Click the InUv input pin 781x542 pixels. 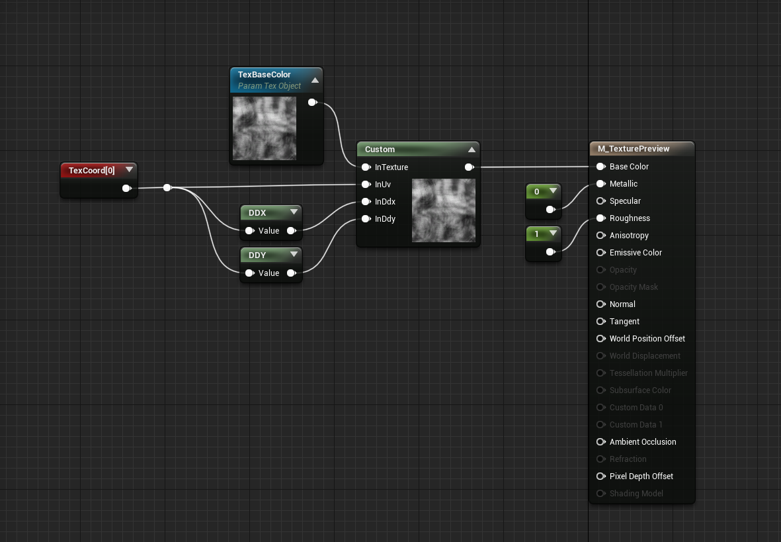point(366,185)
